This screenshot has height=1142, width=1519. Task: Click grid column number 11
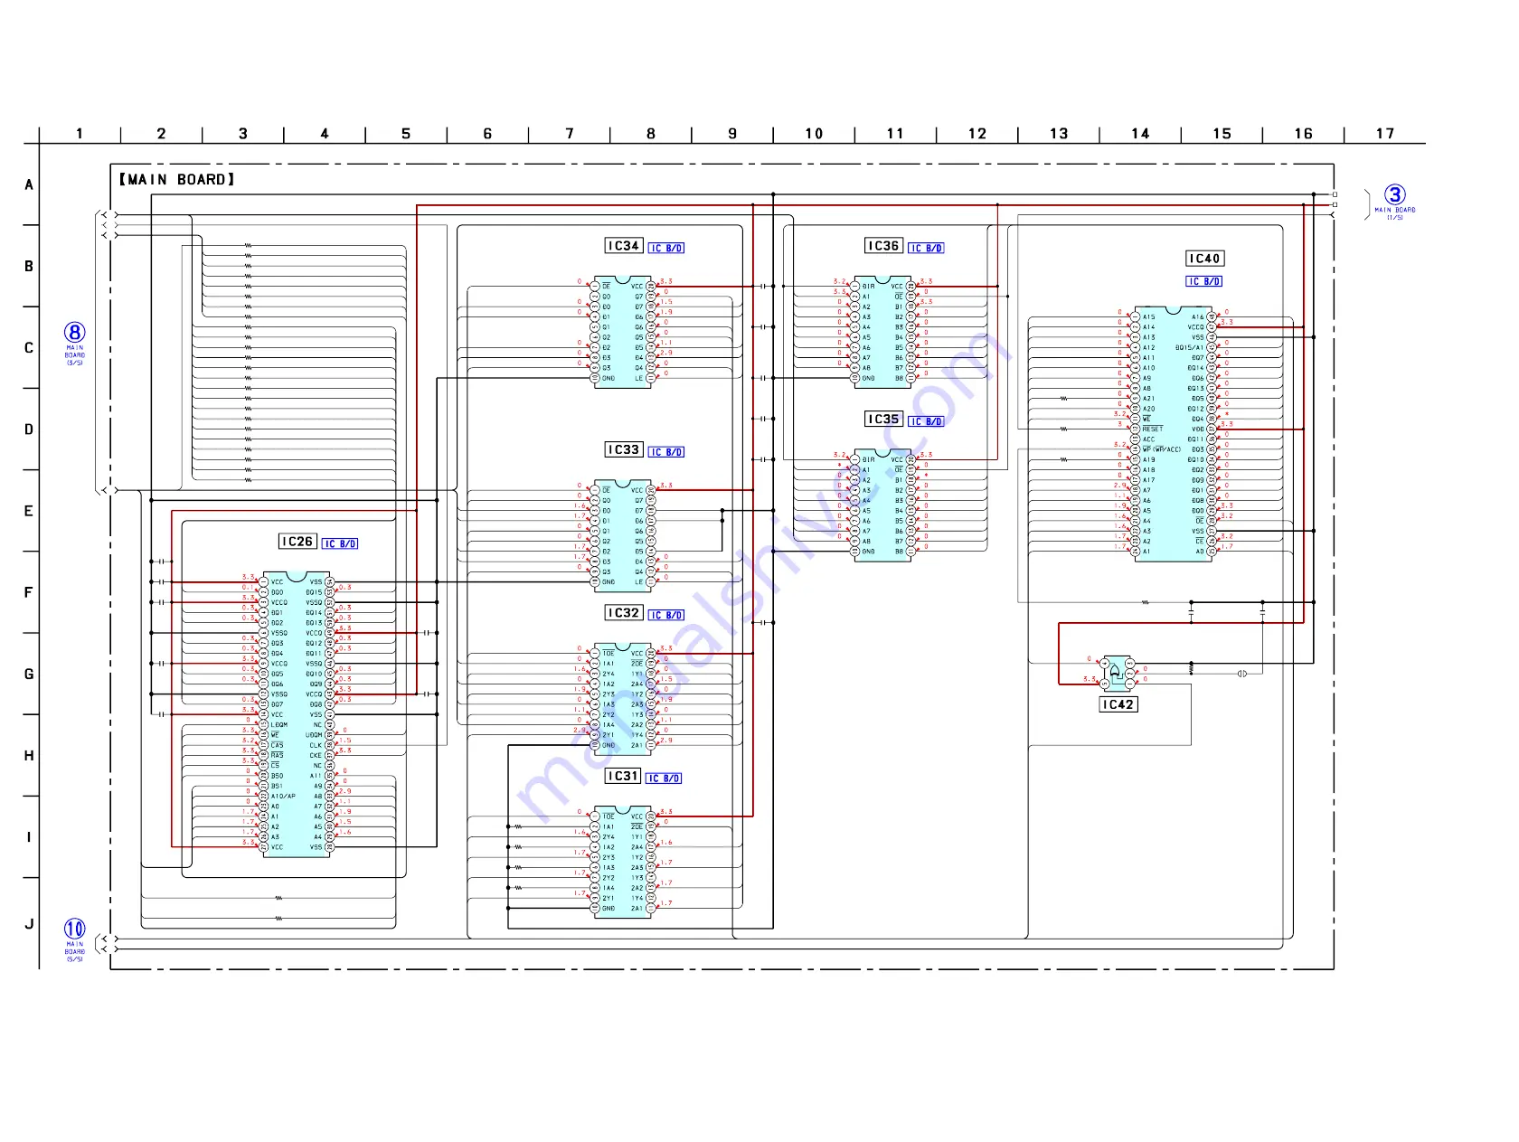895,134
